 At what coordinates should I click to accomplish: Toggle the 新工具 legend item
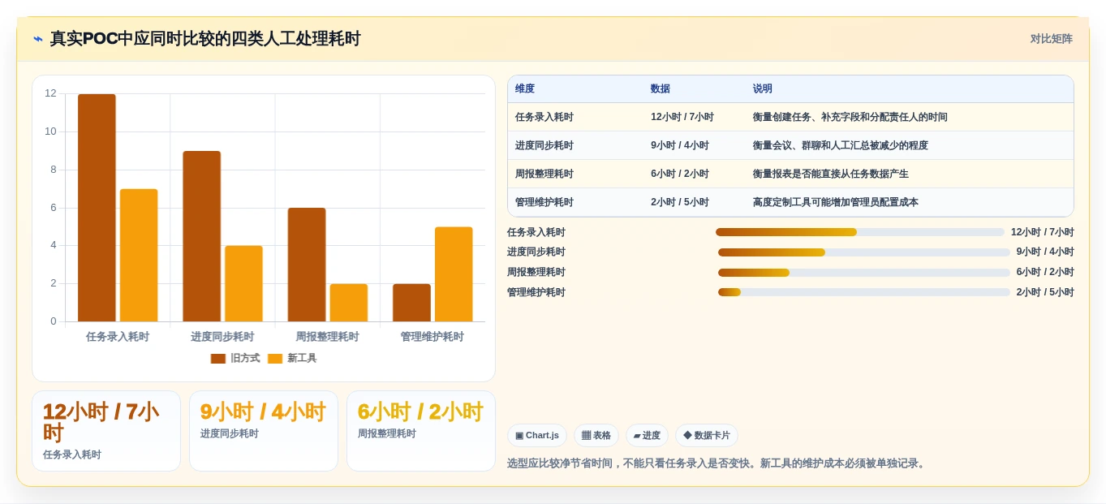tap(292, 358)
